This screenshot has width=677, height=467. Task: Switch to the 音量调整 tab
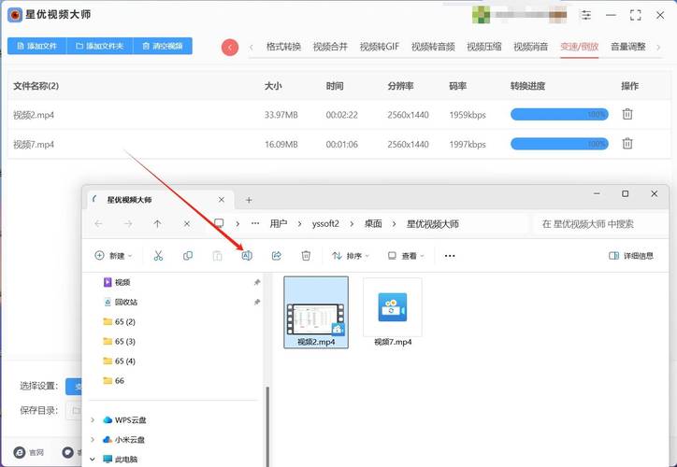click(628, 47)
